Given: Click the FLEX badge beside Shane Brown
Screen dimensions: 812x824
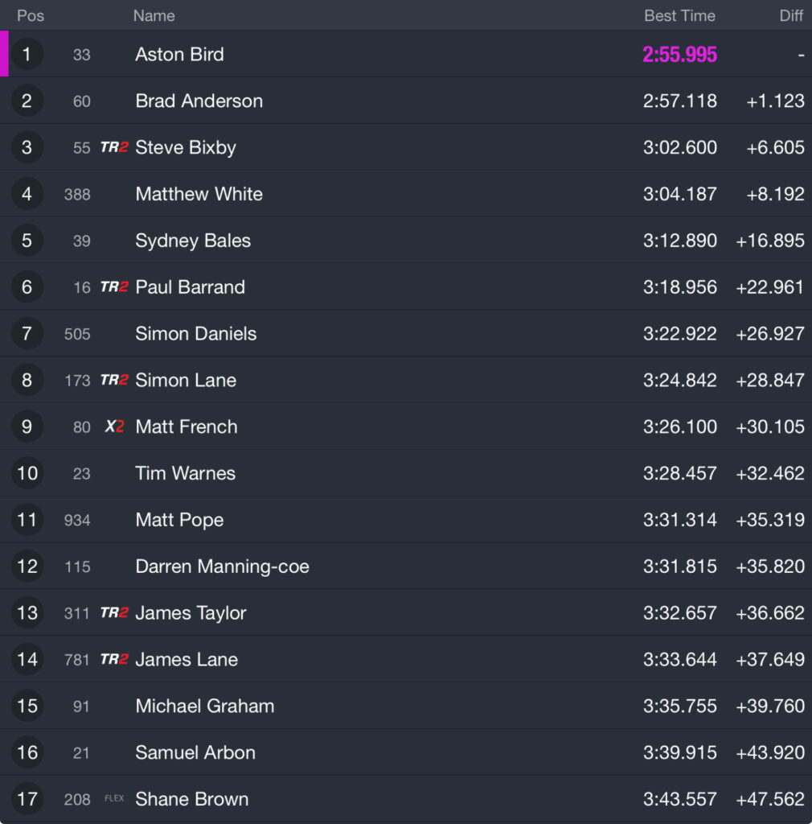Looking at the screenshot, I should pyautogui.click(x=114, y=798).
